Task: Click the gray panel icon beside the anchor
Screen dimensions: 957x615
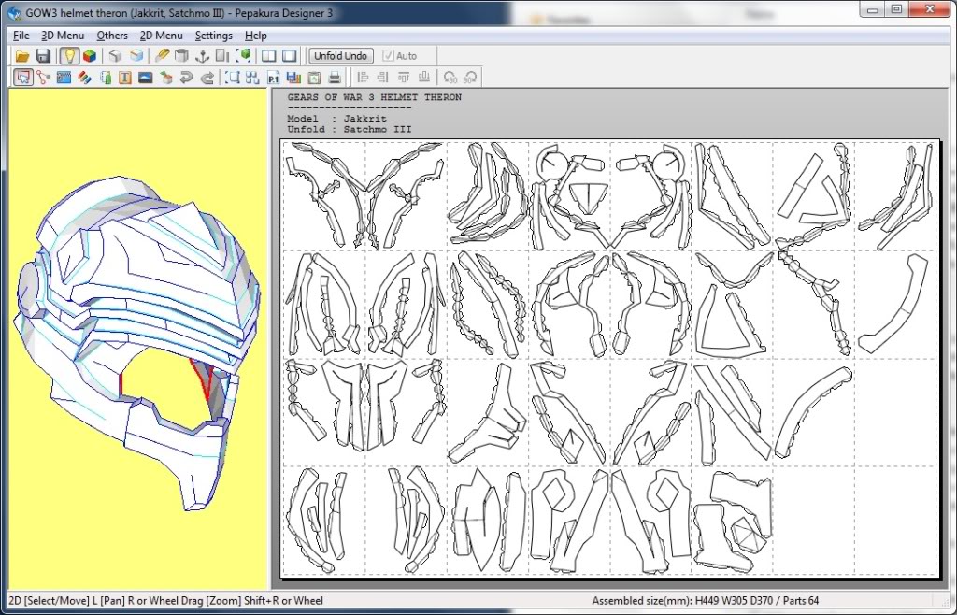Action: [x=222, y=56]
